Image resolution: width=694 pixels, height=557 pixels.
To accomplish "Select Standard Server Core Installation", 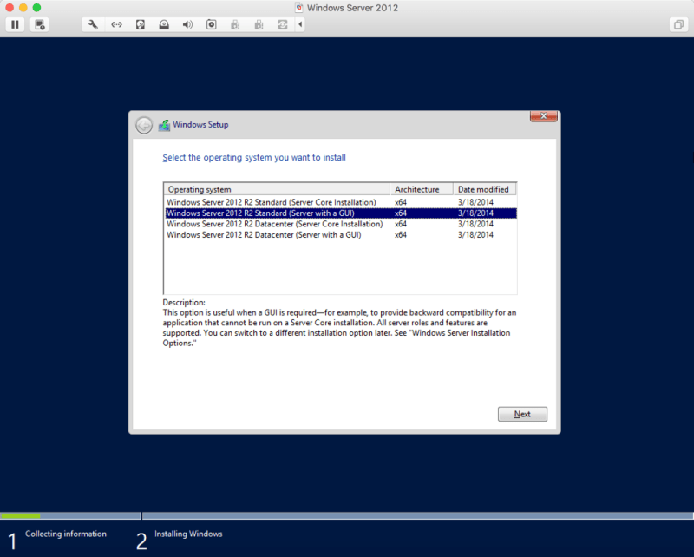I will 271,201.
